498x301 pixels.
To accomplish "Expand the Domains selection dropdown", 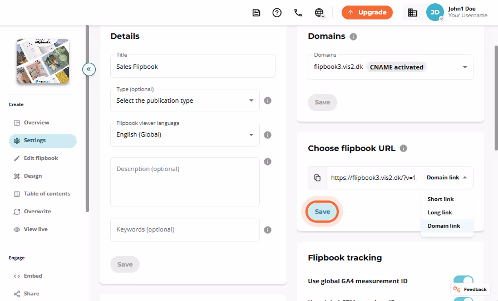I will point(391,67).
